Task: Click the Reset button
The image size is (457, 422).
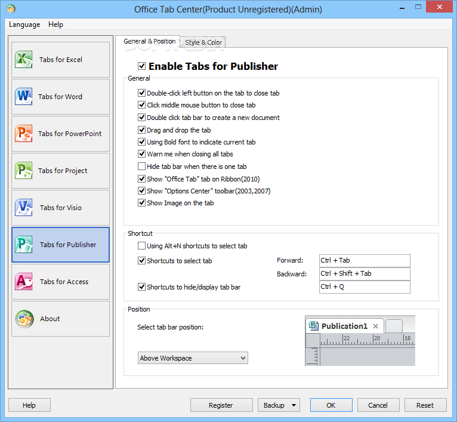Action: tap(425, 405)
